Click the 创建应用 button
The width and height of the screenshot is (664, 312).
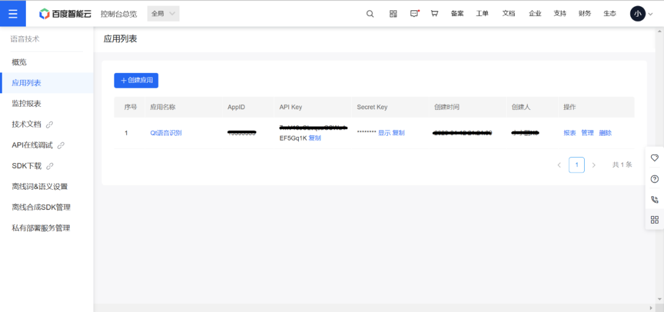pyautogui.click(x=136, y=80)
